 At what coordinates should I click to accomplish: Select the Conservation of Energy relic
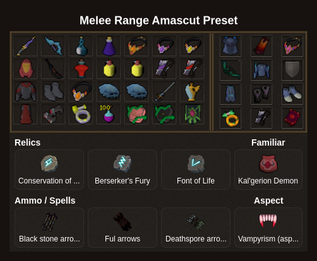pyautogui.click(x=49, y=170)
